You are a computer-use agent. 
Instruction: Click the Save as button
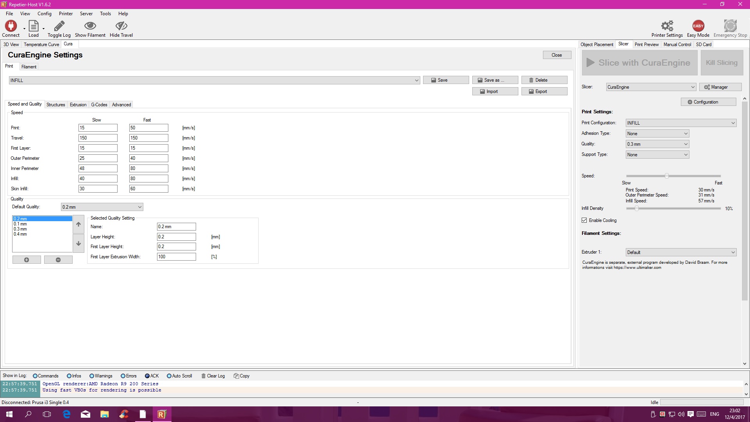[x=495, y=80]
